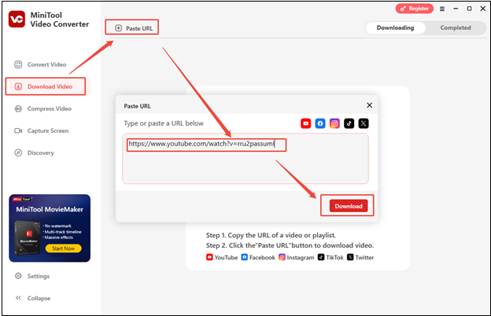491x316 pixels.
Task: Click into the URL input field
Action: pyautogui.click(x=245, y=159)
